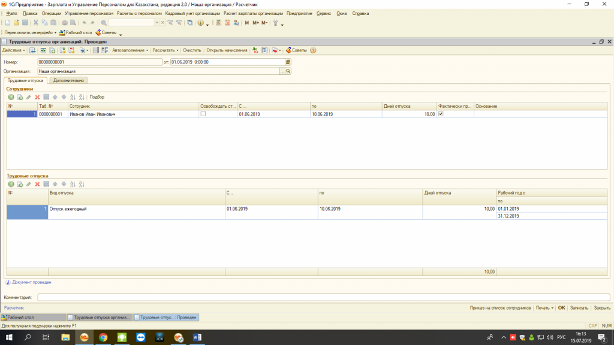Image resolution: width=614 pixels, height=345 pixels.
Task: Open the Кадровый учет организации menu
Action: click(x=192, y=13)
